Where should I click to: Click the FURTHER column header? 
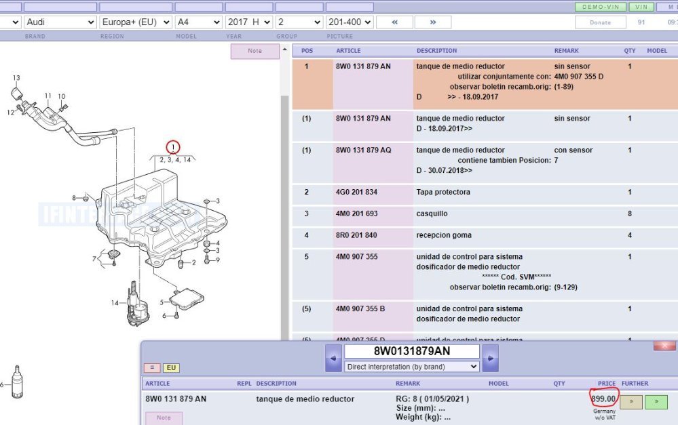(x=635, y=383)
